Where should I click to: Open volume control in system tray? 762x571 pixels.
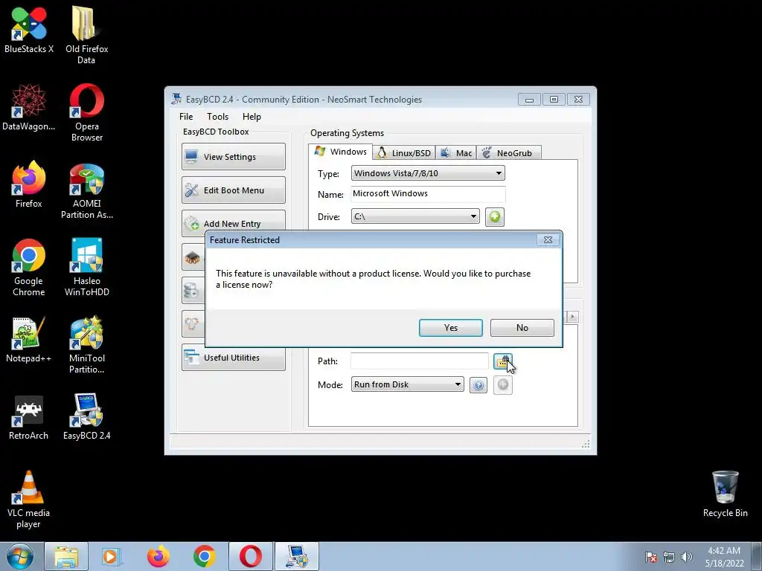[x=686, y=557]
